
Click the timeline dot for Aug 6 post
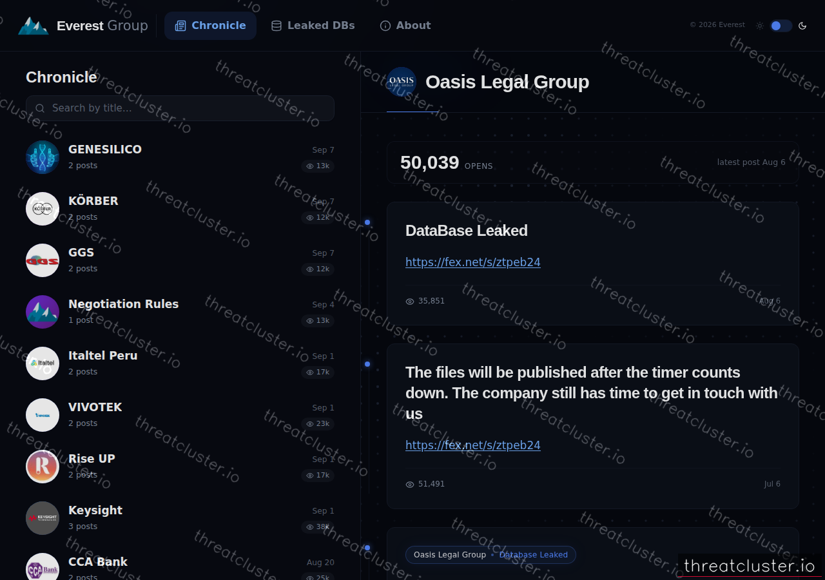point(367,222)
